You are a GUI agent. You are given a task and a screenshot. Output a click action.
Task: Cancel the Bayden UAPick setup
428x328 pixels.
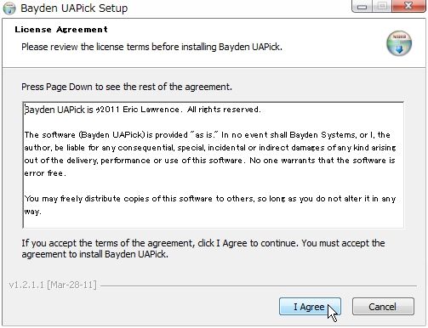(x=383, y=307)
